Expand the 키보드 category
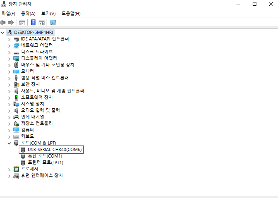Screen dimensions: 278x198 click(x=9, y=137)
